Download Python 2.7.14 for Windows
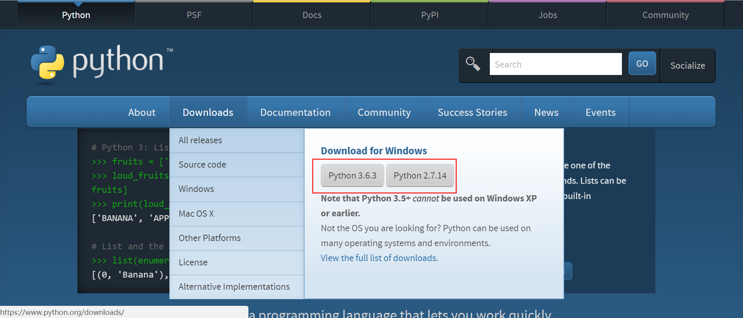Screen dimensions: 743x318 pos(420,175)
